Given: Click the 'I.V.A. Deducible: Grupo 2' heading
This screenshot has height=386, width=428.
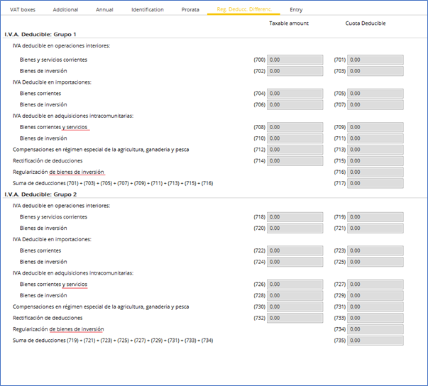Looking at the screenshot, I should pyautogui.click(x=40, y=194).
